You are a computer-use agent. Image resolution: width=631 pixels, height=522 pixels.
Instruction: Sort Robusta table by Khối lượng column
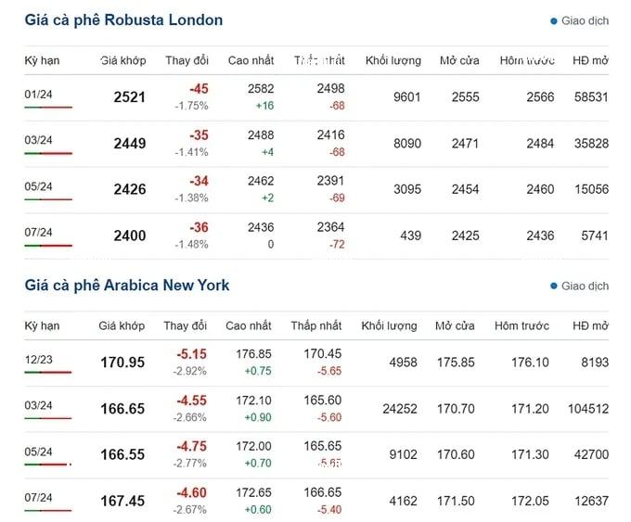coord(393,60)
